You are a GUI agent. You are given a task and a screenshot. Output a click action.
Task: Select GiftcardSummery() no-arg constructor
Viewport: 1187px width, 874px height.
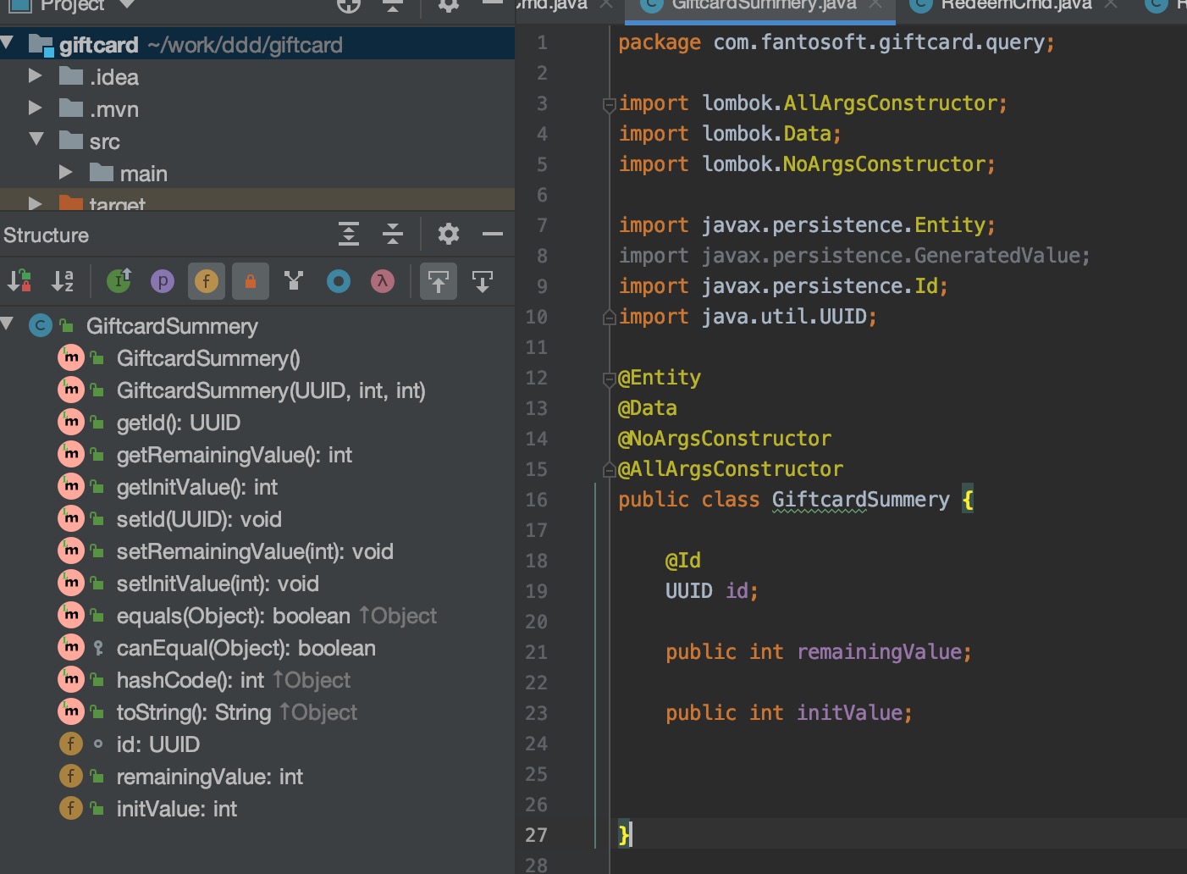208,358
